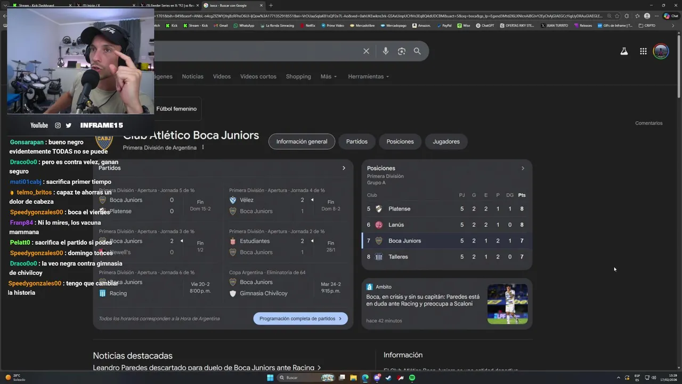Open the Google apps grid
This screenshot has height=384, width=682.
point(643,51)
